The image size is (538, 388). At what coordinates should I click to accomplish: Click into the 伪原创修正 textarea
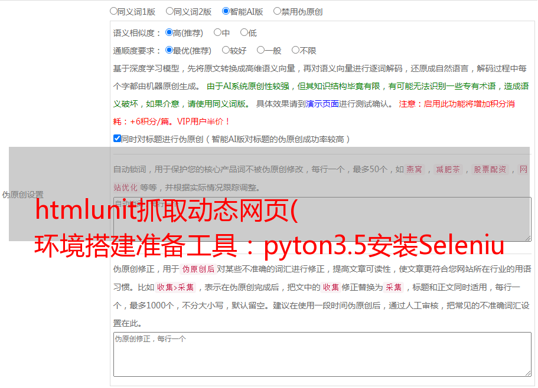(x=322, y=354)
